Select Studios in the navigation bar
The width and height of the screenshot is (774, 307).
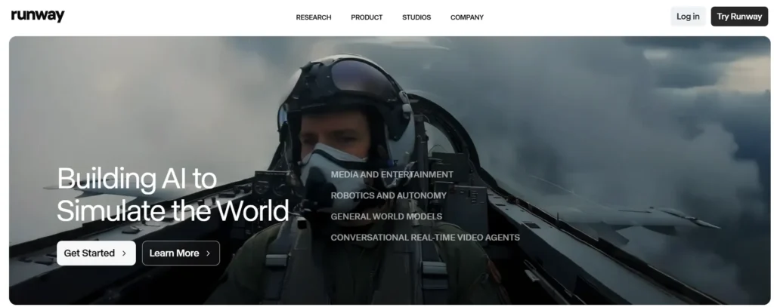point(416,17)
